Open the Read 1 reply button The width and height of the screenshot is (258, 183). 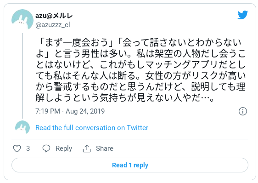point(130,165)
